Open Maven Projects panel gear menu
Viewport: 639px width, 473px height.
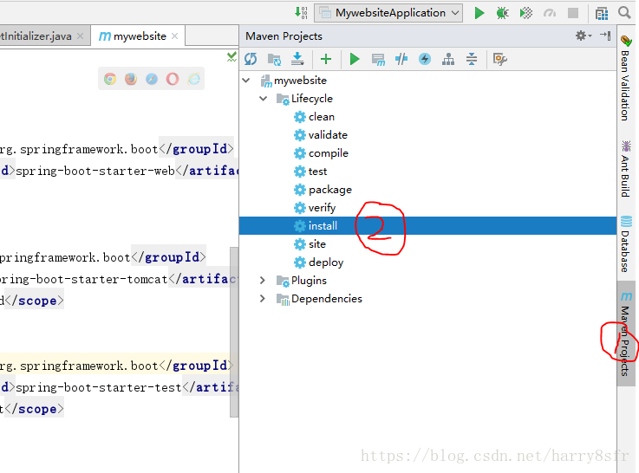[584, 36]
